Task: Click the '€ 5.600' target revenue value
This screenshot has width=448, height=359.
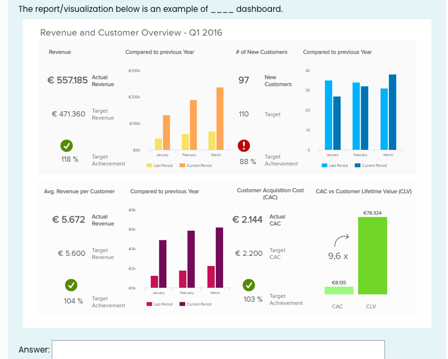Action: 72,253
